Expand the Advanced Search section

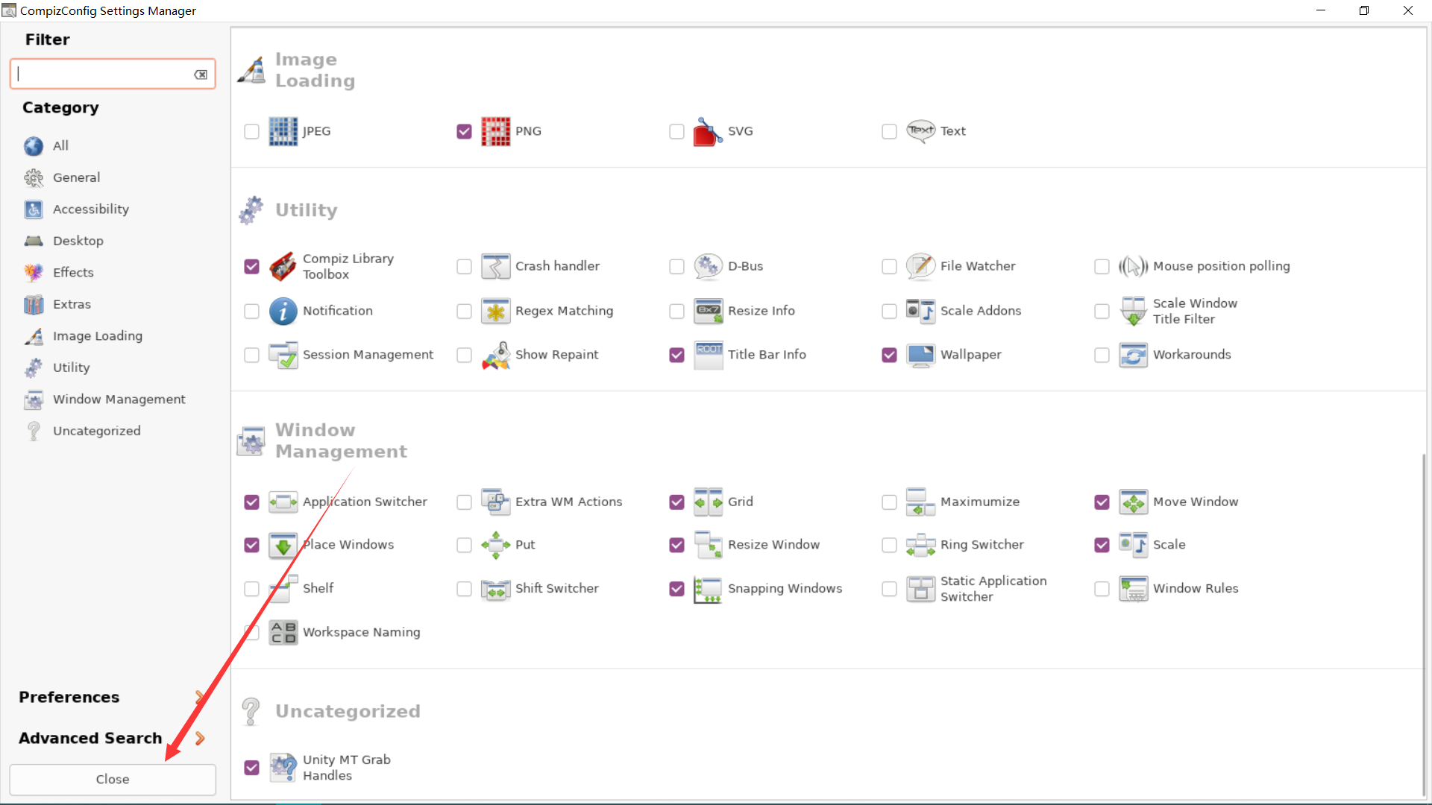tap(89, 738)
